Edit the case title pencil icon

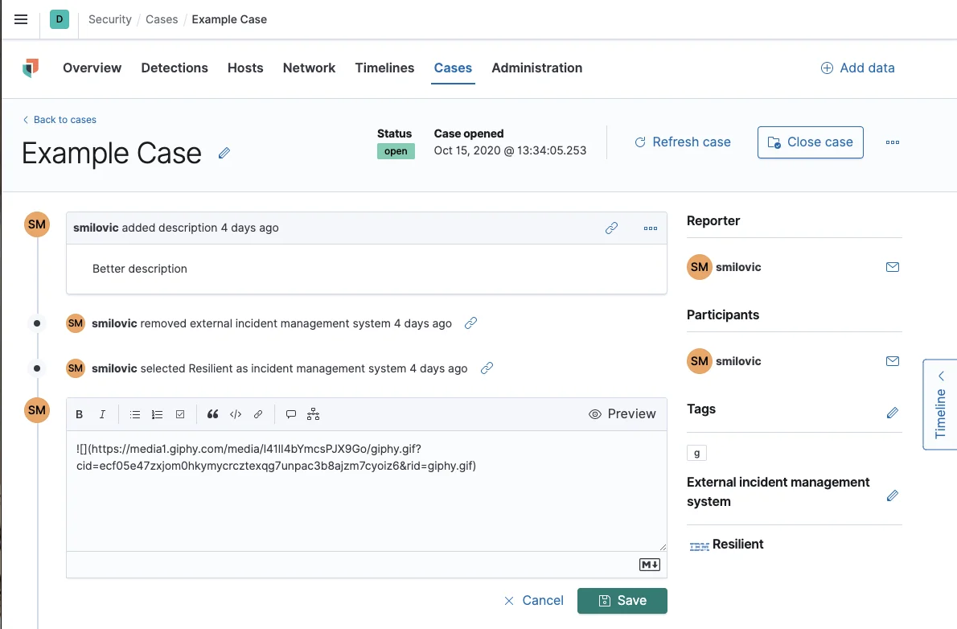click(x=224, y=153)
